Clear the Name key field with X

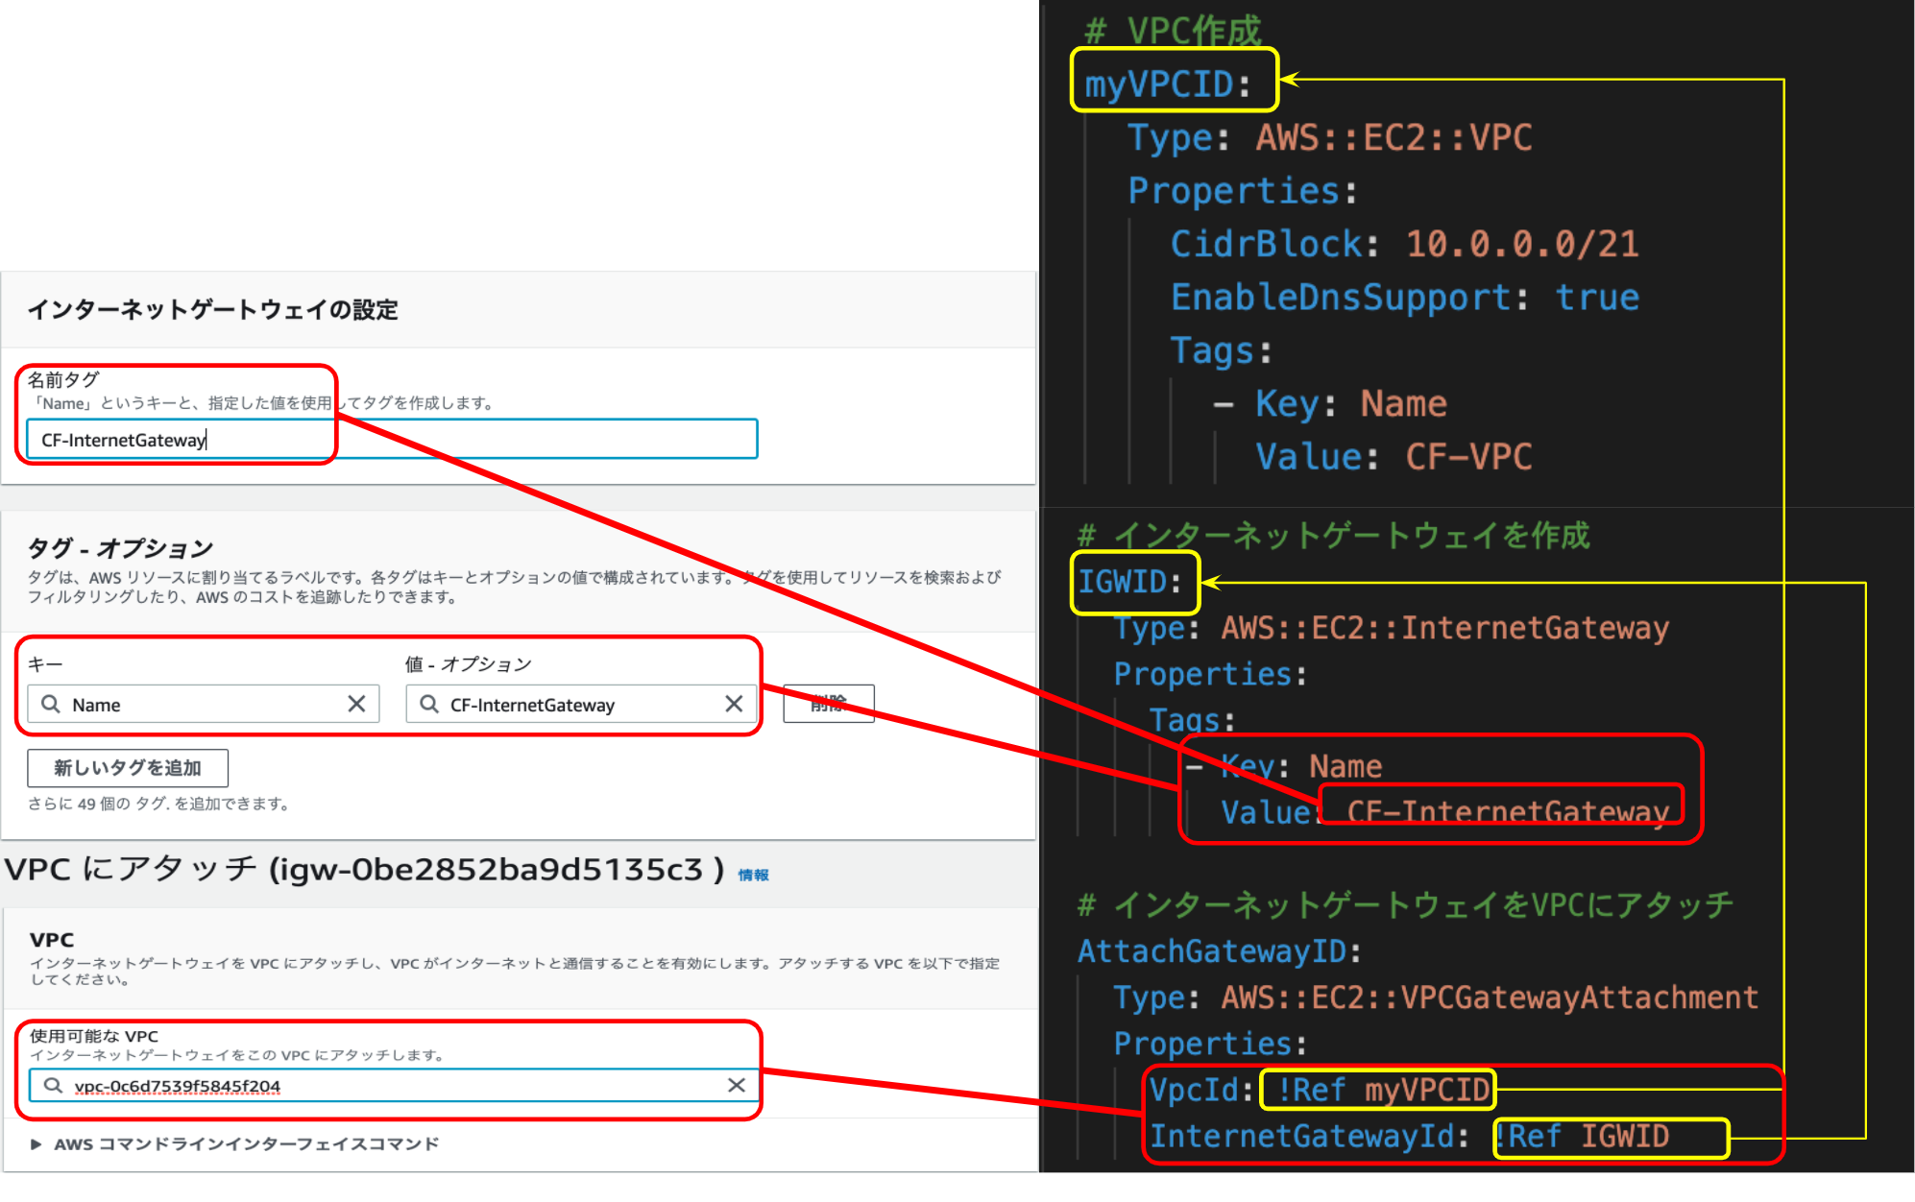point(356,704)
